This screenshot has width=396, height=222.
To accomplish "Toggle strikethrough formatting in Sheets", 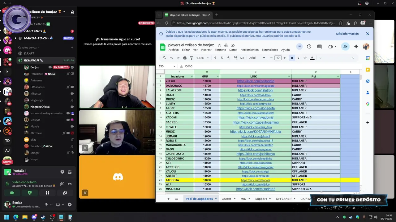I will (305, 58).
